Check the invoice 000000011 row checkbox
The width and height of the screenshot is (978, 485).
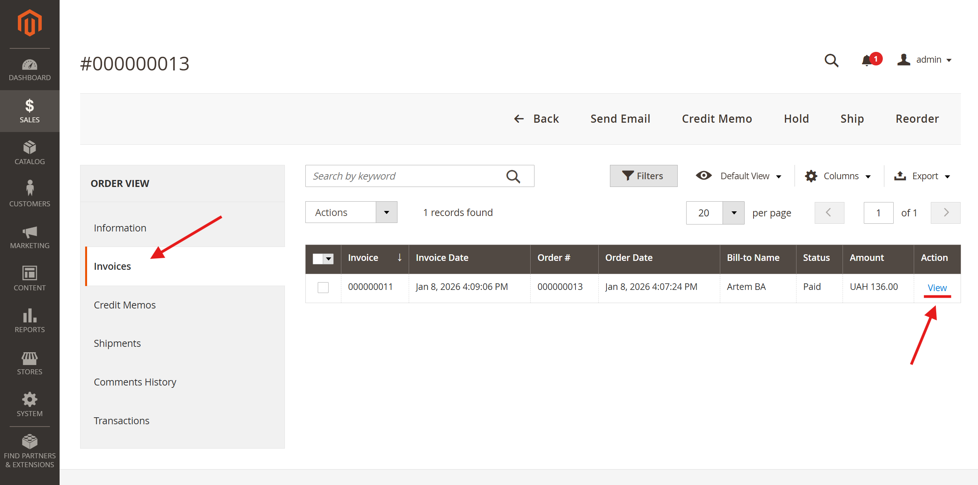coord(323,287)
